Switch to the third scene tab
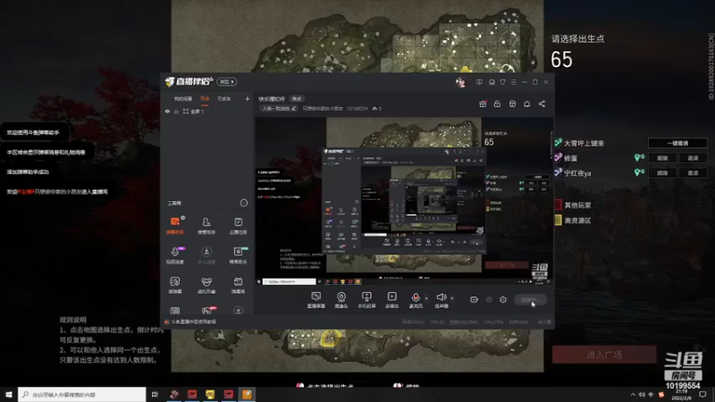The width and height of the screenshot is (715, 402). pos(224,99)
